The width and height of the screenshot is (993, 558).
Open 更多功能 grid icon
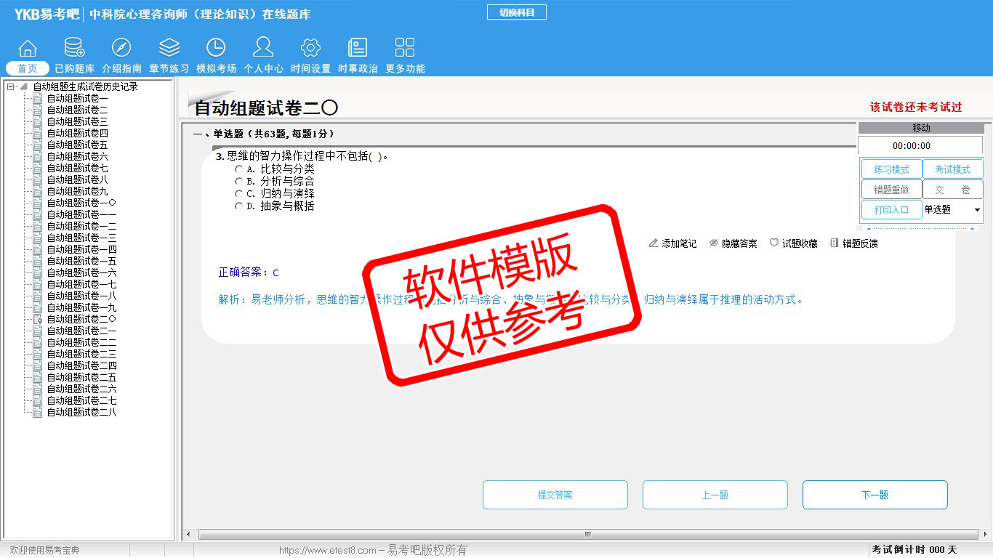(x=405, y=49)
